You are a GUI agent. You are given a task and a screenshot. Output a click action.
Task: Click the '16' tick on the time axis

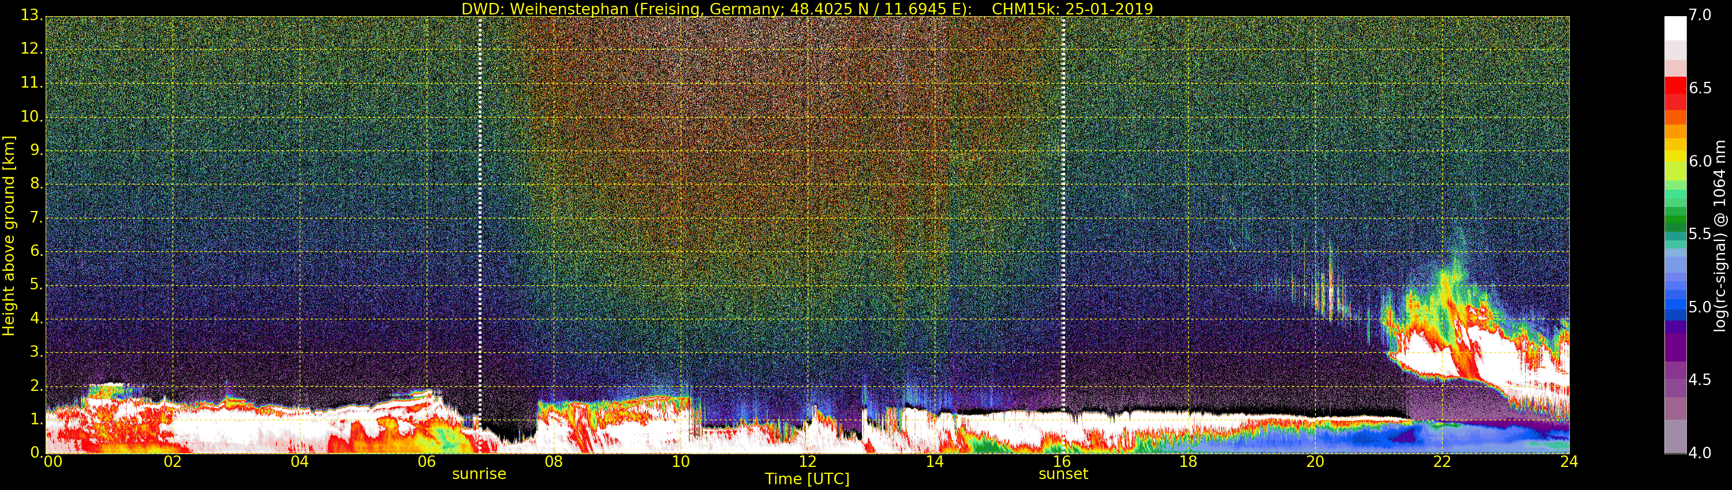pos(1062,461)
